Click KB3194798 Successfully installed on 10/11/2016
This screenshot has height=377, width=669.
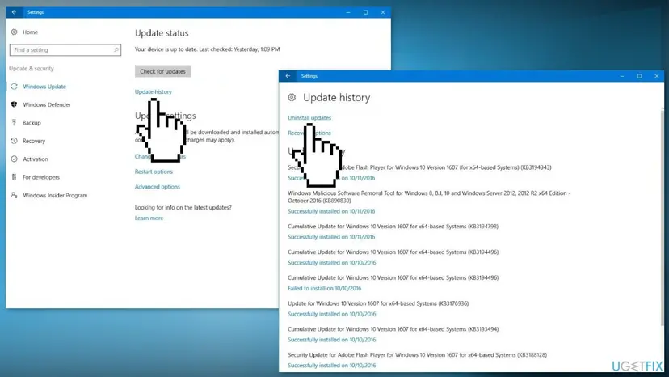(x=331, y=237)
